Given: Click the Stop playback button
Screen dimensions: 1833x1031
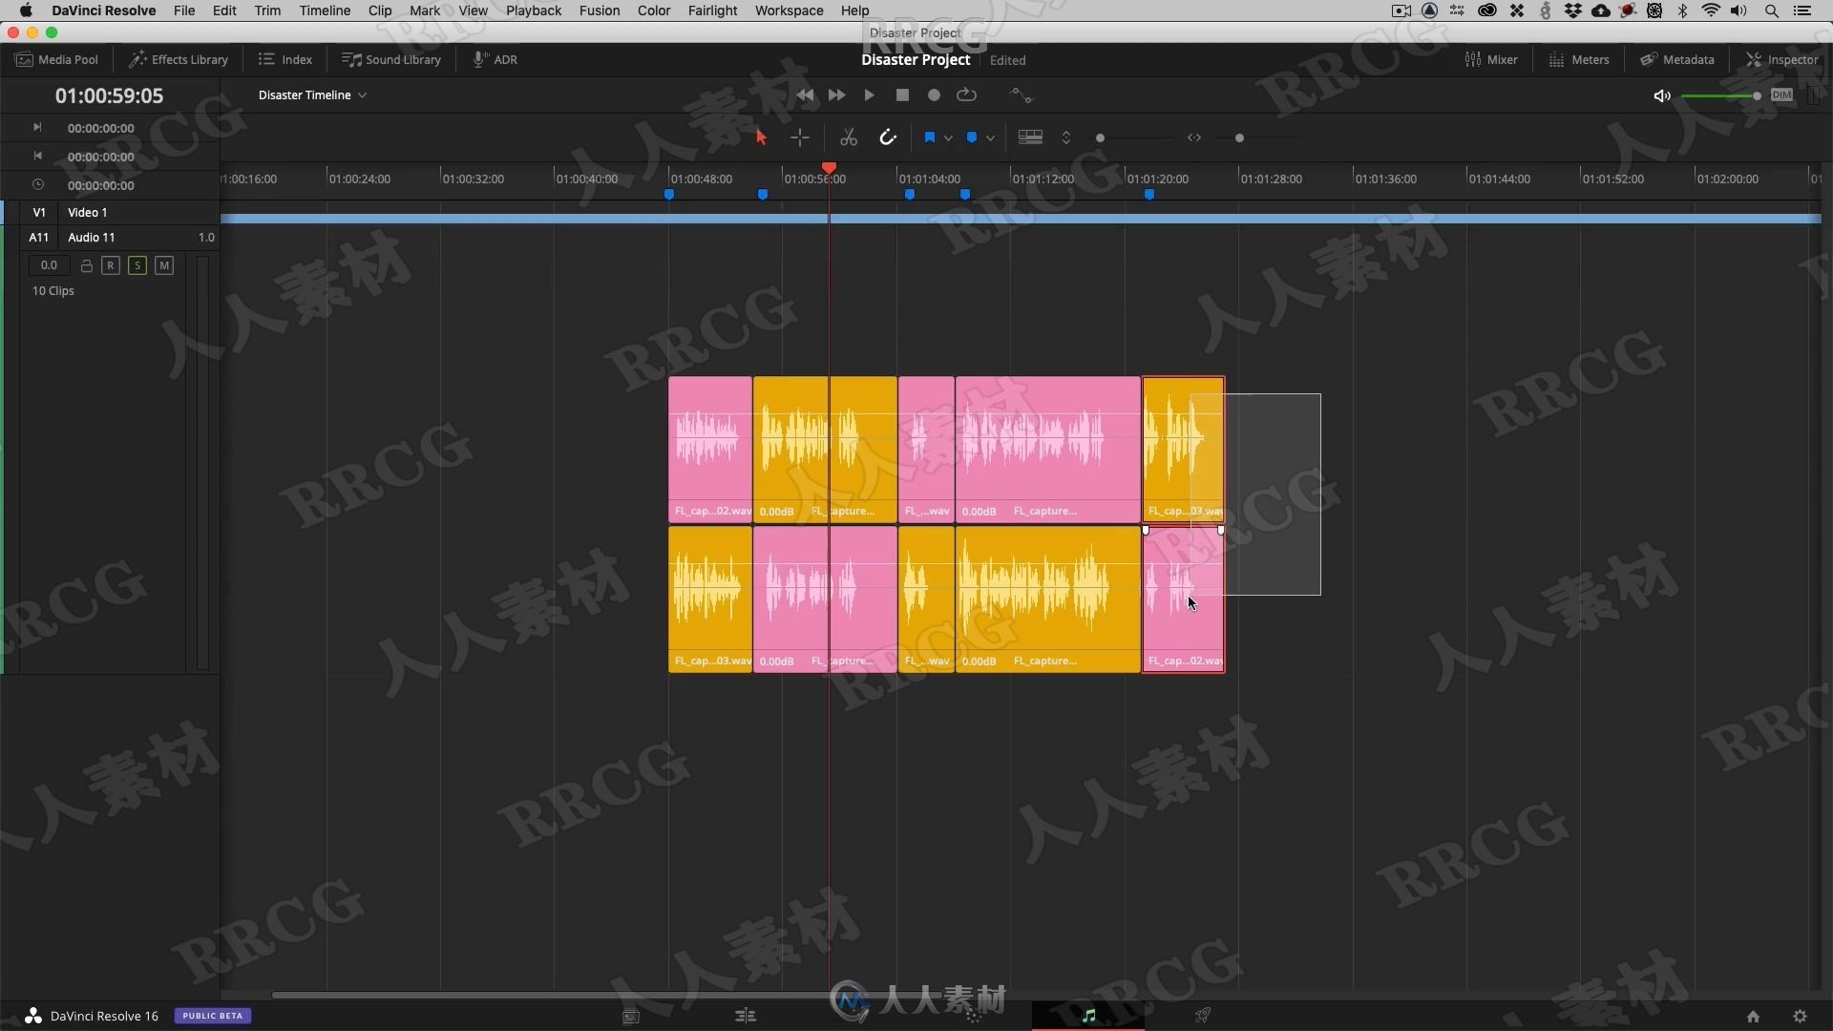Looking at the screenshot, I should coord(900,94).
